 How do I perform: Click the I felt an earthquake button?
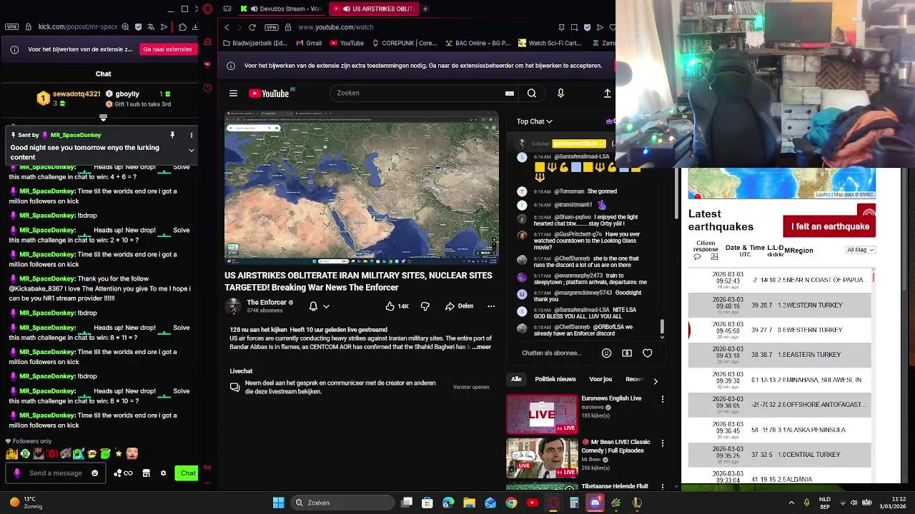pyautogui.click(x=829, y=226)
